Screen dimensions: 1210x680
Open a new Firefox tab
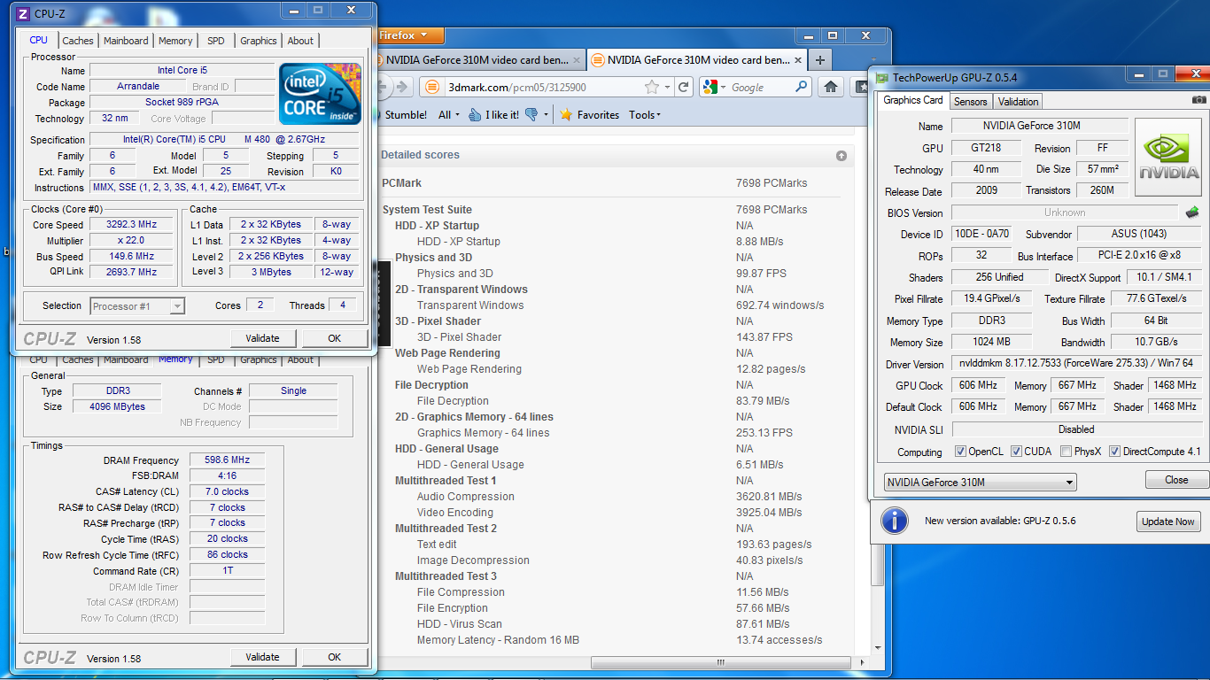(x=820, y=59)
